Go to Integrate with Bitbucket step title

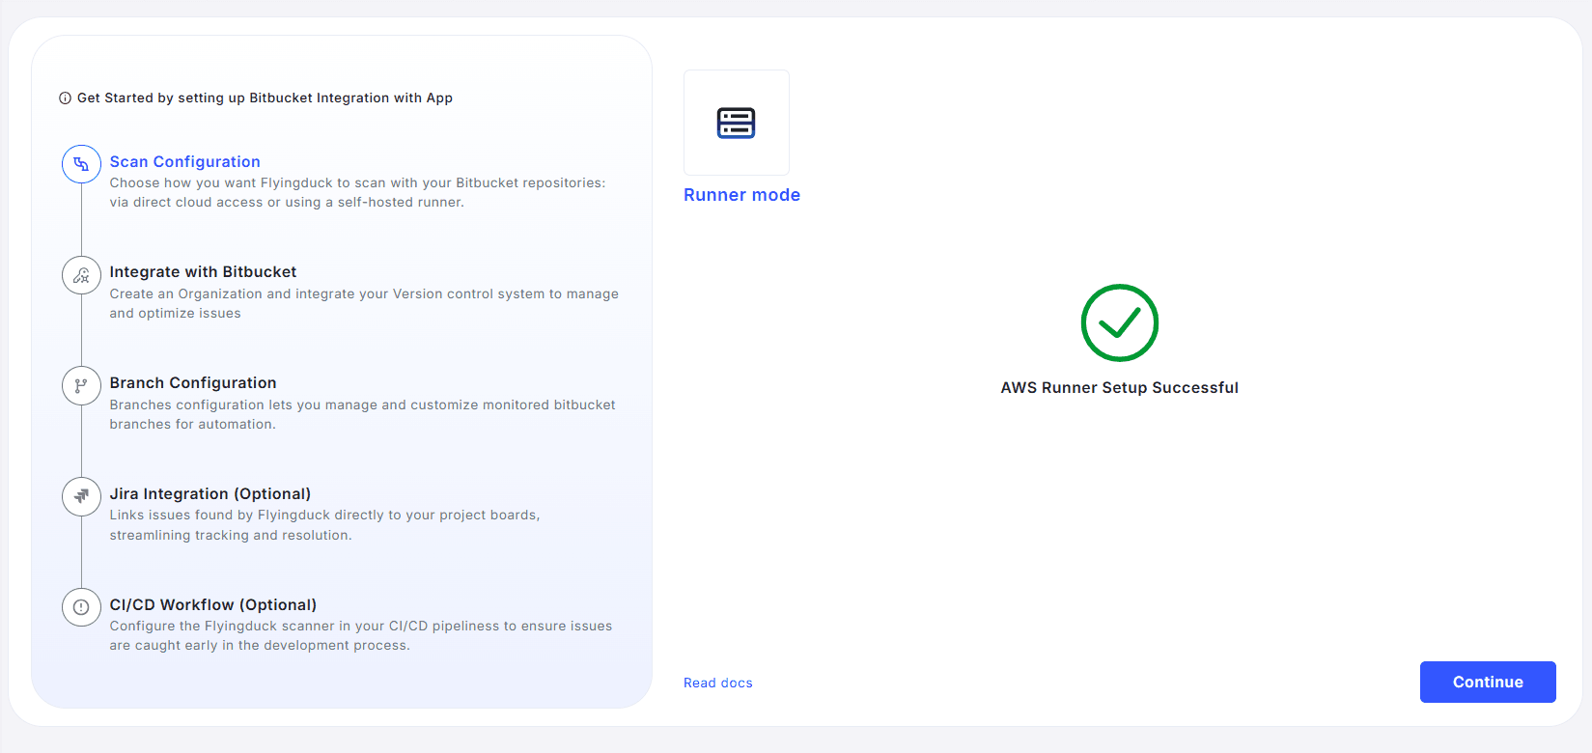point(203,272)
